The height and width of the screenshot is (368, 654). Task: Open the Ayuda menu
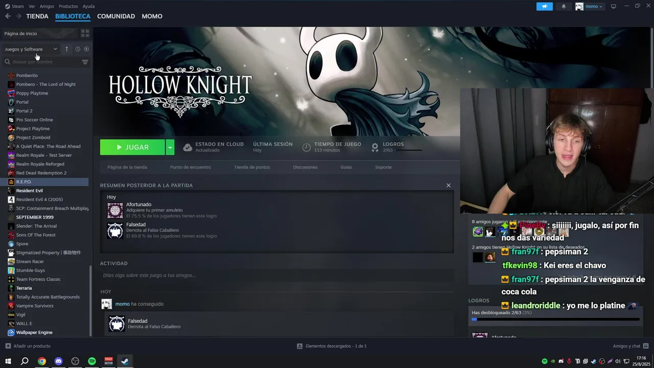pyautogui.click(x=88, y=6)
